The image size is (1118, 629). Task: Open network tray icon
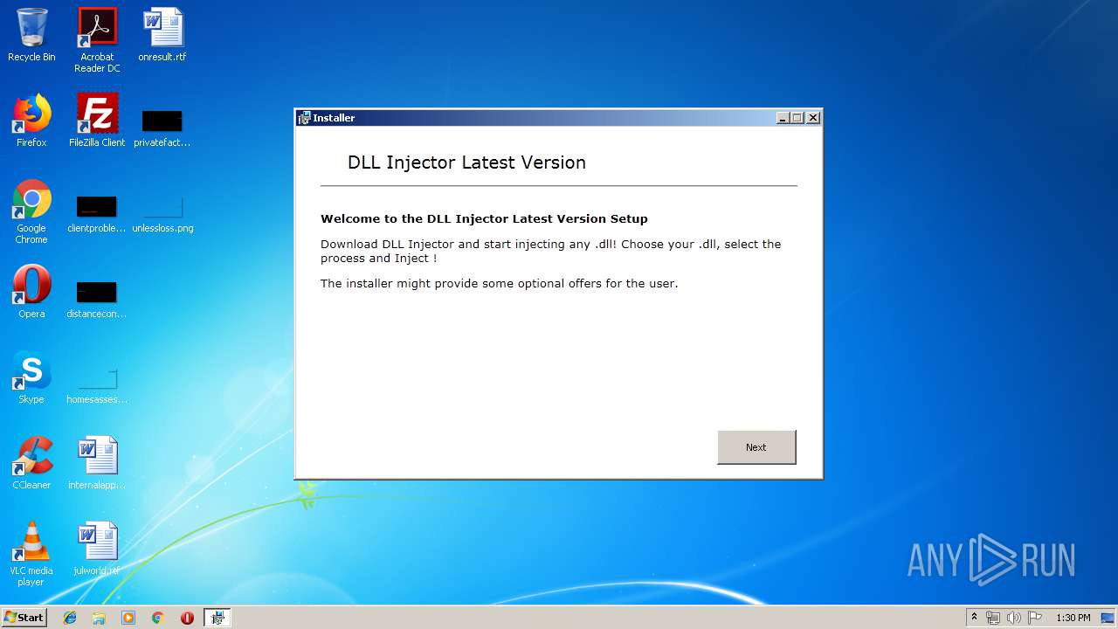click(993, 618)
